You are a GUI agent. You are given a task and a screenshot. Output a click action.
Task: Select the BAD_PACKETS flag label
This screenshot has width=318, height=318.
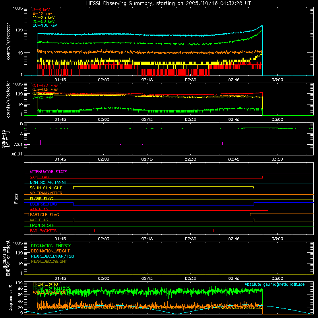(43, 231)
